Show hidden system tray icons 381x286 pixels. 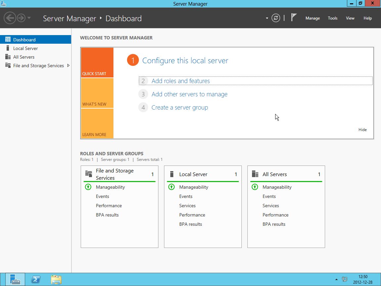336,279
